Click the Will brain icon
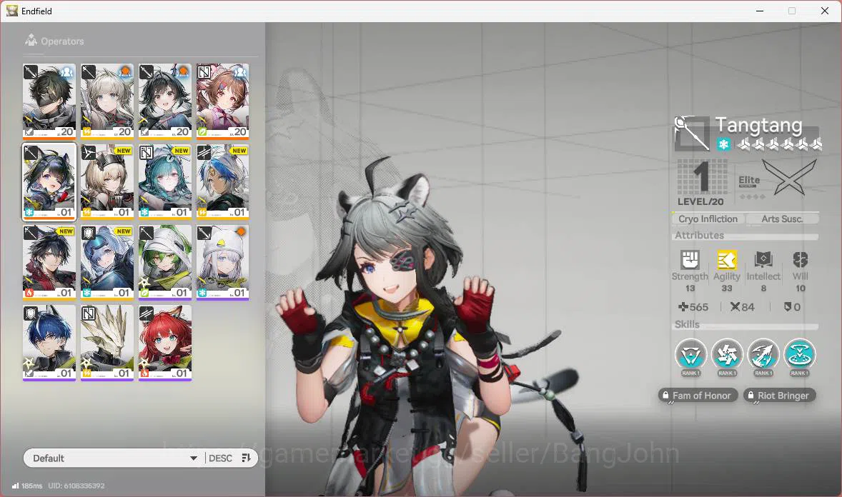 tap(800, 260)
